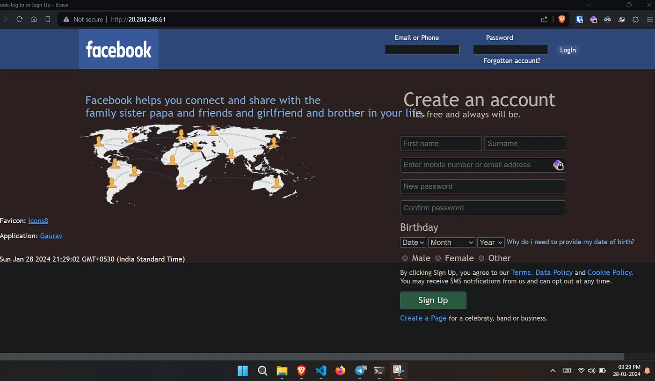655x381 pixels.
Task: Open Wi-Fi network settings in tray
Action: pyautogui.click(x=581, y=371)
